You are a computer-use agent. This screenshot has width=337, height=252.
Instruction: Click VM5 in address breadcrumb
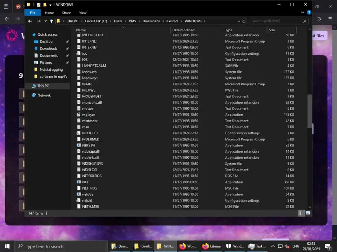tap(132, 21)
